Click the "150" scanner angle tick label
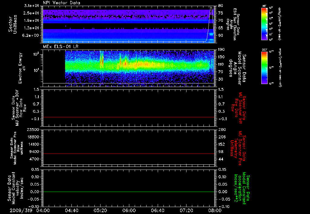 222,57
